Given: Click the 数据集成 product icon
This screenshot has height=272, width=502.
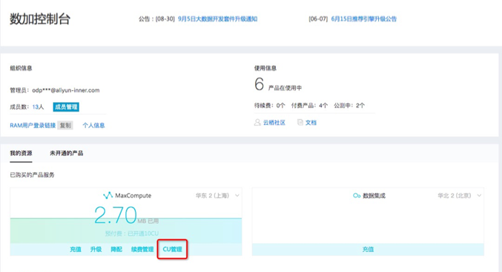Looking at the screenshot, I should pos(357,195).
